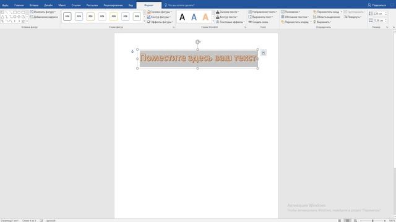Apply the sixth shape style preset
Image resolution: width=396 pixels, height=222 pixels.
coord(125,17)
